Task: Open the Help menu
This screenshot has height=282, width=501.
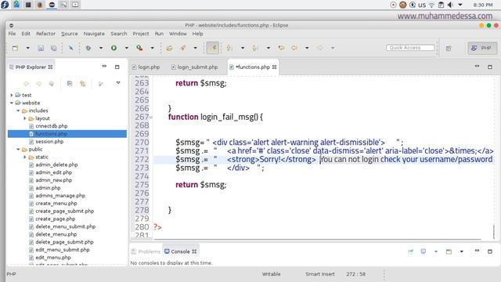Action: click(x=197, y=34)
